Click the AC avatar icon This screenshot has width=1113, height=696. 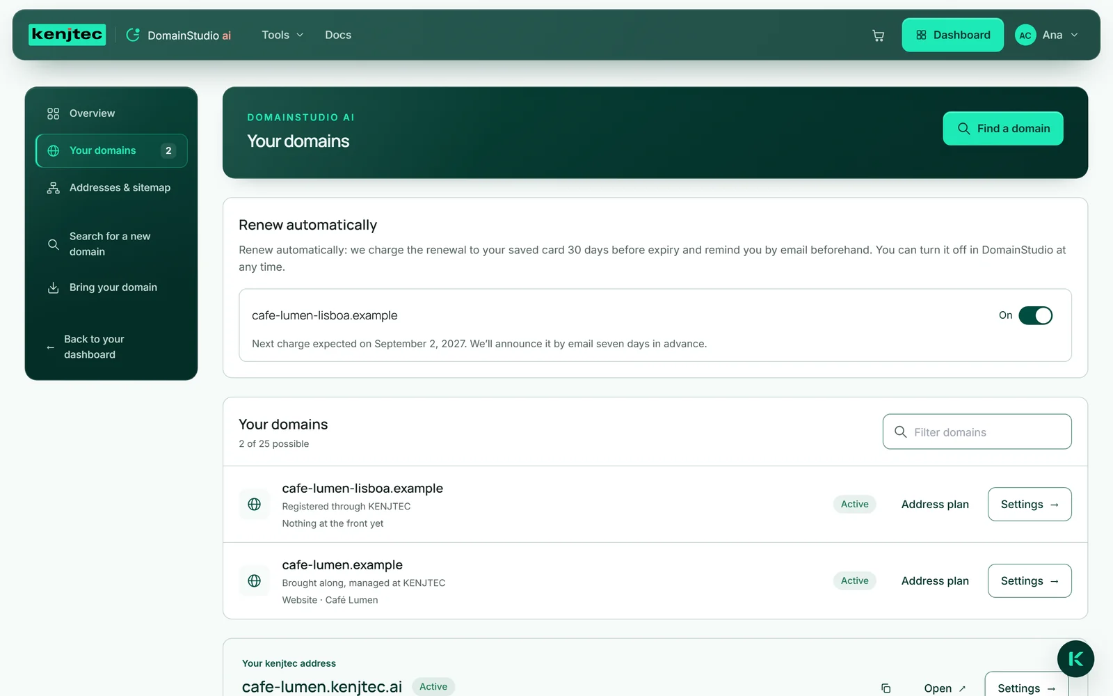tap(1025, 35)
